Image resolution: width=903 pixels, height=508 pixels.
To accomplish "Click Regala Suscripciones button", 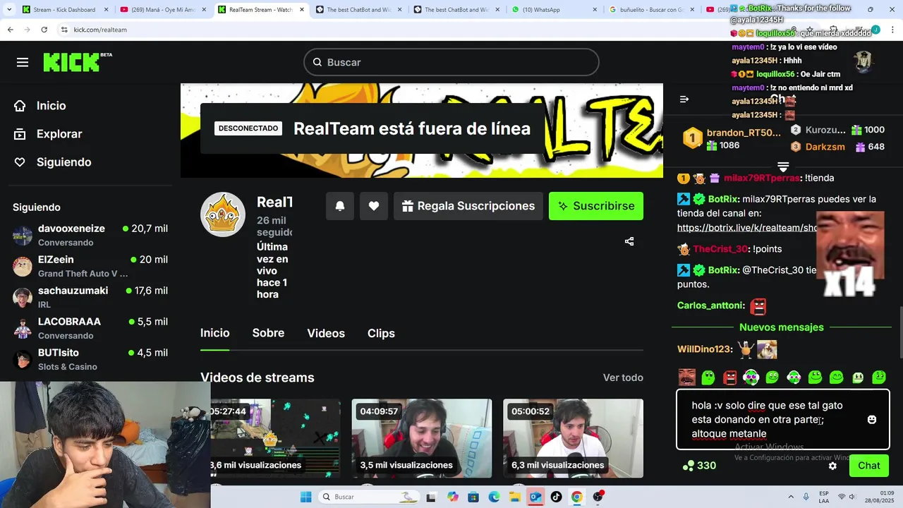I will (x=468, y=206).
